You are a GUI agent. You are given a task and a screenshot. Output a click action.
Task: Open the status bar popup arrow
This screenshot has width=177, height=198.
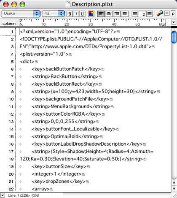coord(3,195)
